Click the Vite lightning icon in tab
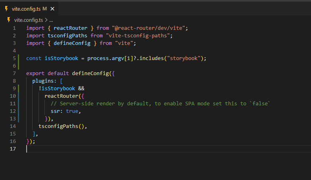 pos(6,9)
